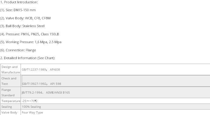Click the 'Flange Standard' row label

11,92
